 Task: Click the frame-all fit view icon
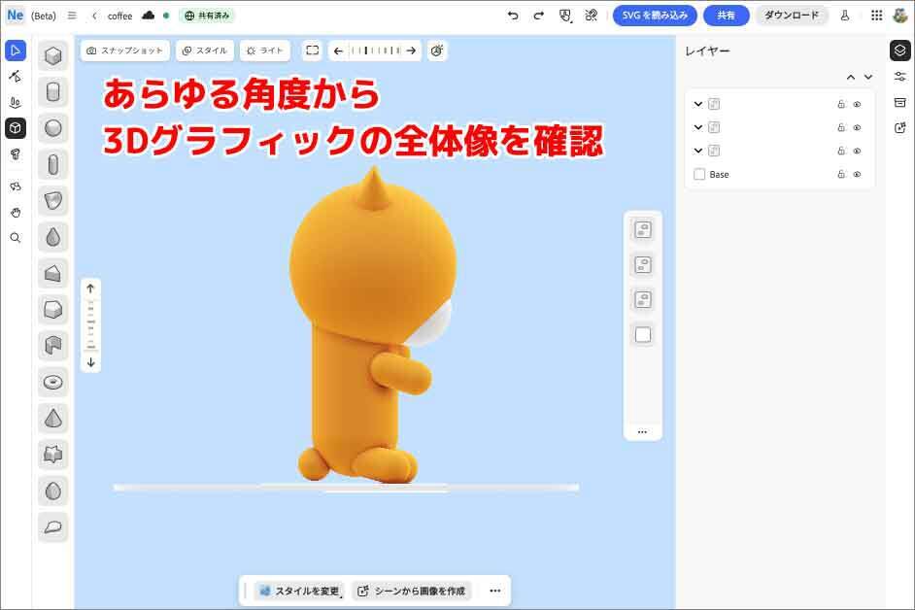point(312,51)
